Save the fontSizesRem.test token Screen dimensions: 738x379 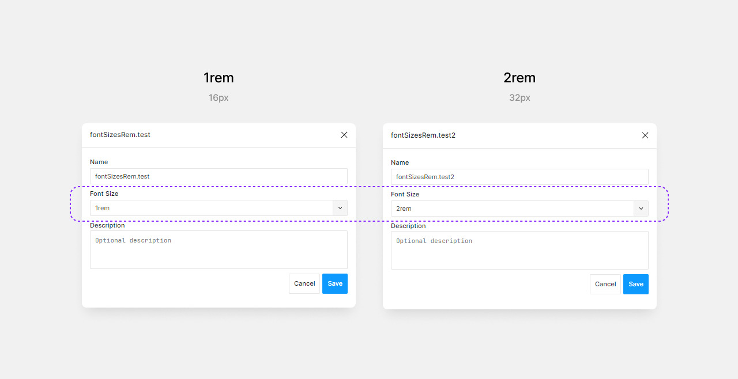pyautogui.click(x=335, y=283)
